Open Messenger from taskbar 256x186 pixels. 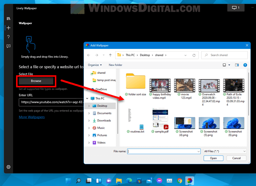159,181
